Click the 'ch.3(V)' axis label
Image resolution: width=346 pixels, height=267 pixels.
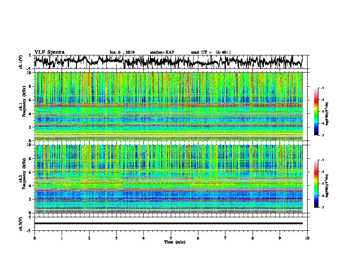pos(21,224)
